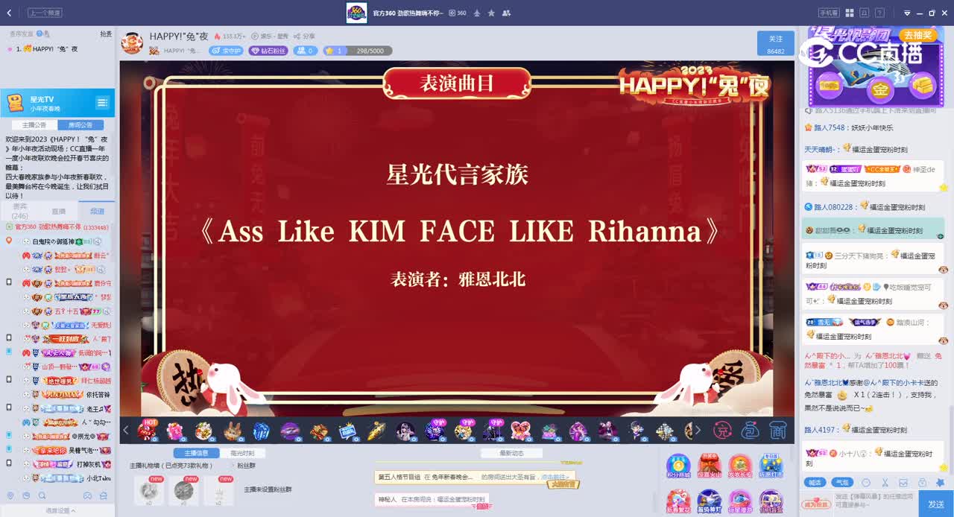Select user 打掉灰机 in the user list
The height and width of the screenshot is (517, 954).
tap(88, 464)
